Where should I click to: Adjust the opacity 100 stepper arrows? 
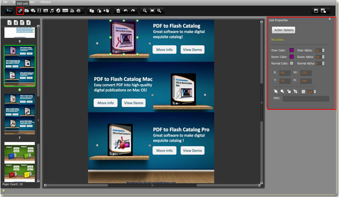(315, 92)
